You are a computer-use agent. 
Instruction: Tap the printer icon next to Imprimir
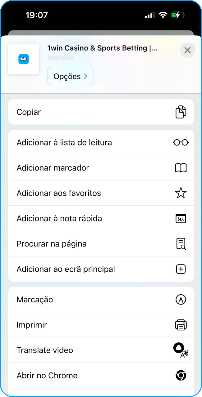pyautogui.click(x=181, y=325)
